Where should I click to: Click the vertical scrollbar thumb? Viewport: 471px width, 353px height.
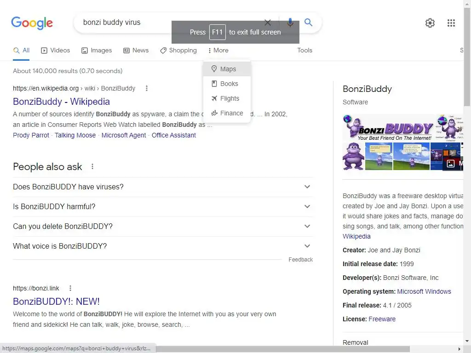click(467, 57)
